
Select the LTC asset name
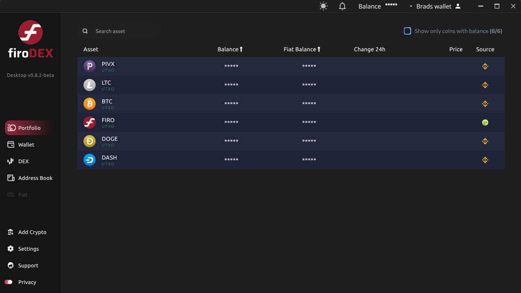[x=106, y=83]
